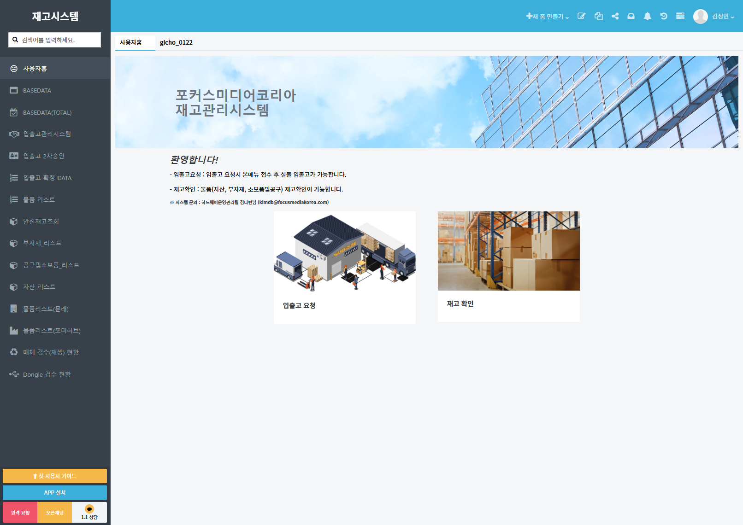Click the 오픈채팅 button
The width and height of the screenshot is (743, 525).
(55, 513)
